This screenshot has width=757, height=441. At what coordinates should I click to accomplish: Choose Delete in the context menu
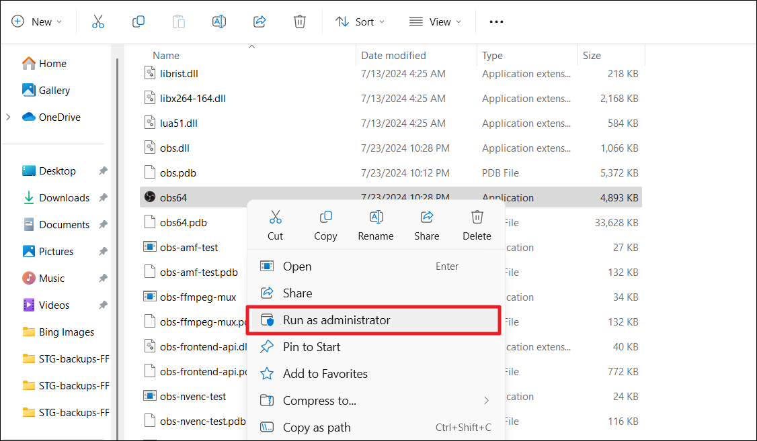tap(477, 225)
